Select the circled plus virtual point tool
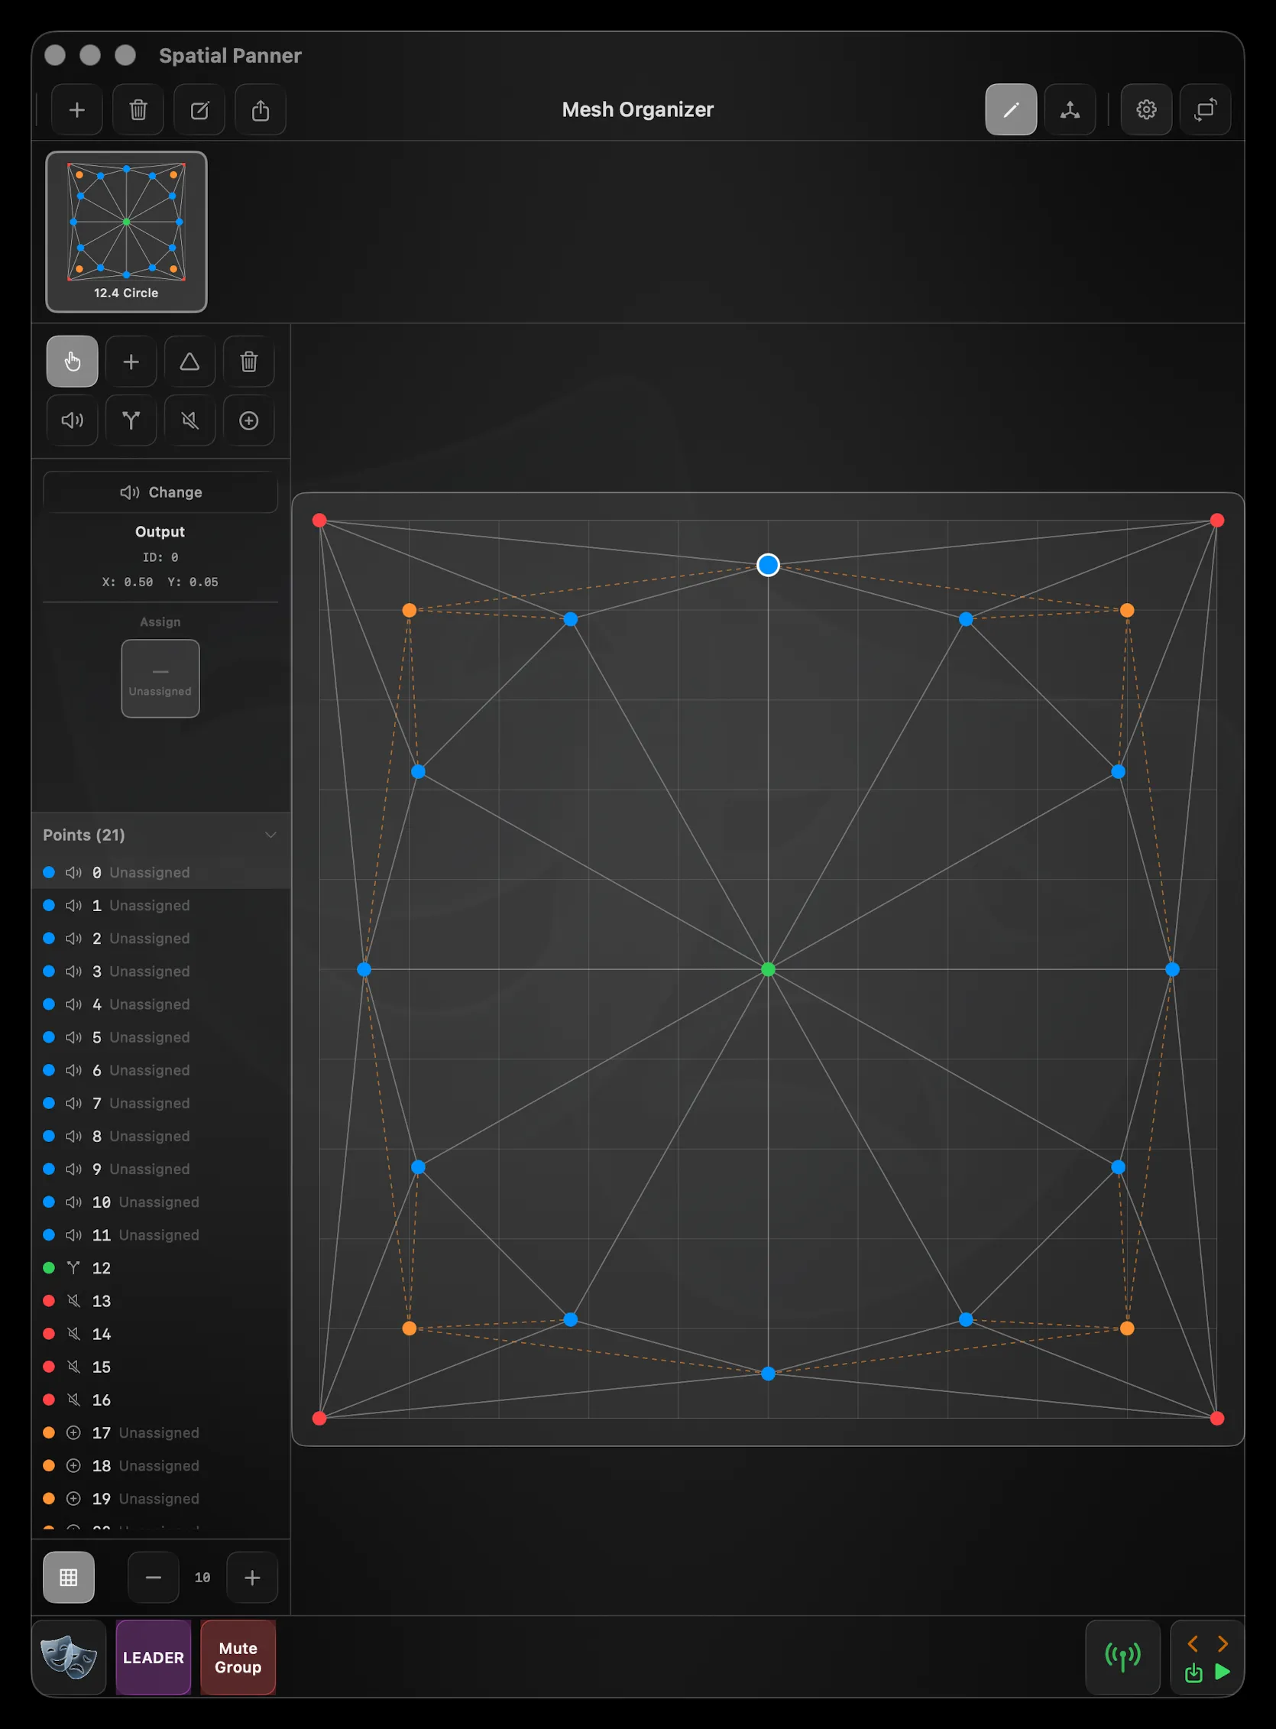This screenshot has width=1276, height=1729. point(249,420)
